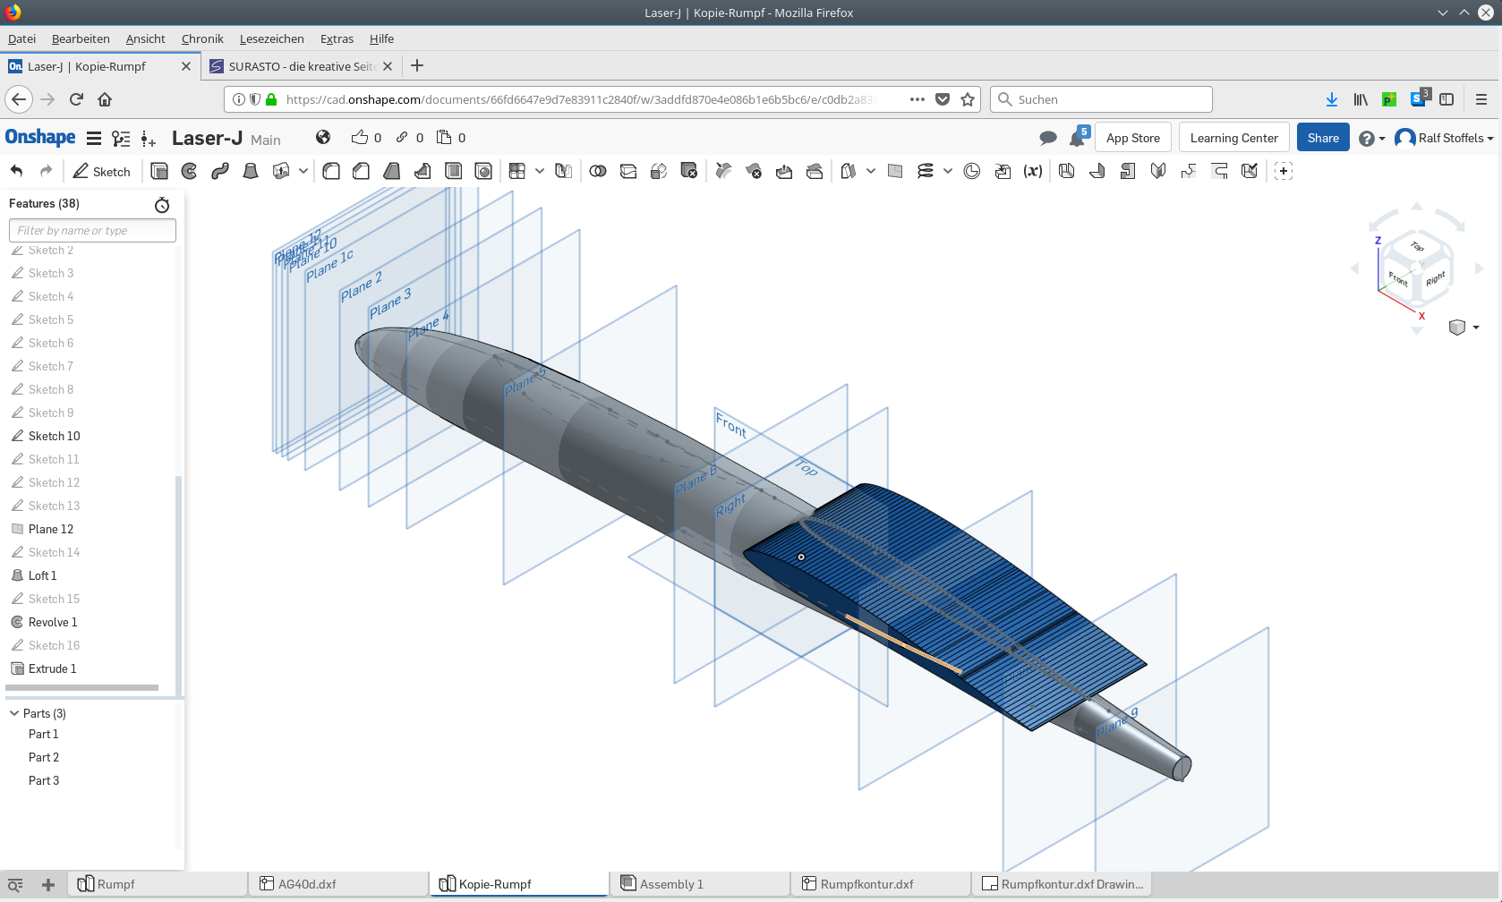Select the Extrude tool in toolbar
The width and height of the screenshot is (1502, 902).
click(159, 171)
